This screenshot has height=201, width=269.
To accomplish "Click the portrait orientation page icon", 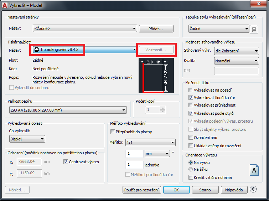I will pos(254,170).
